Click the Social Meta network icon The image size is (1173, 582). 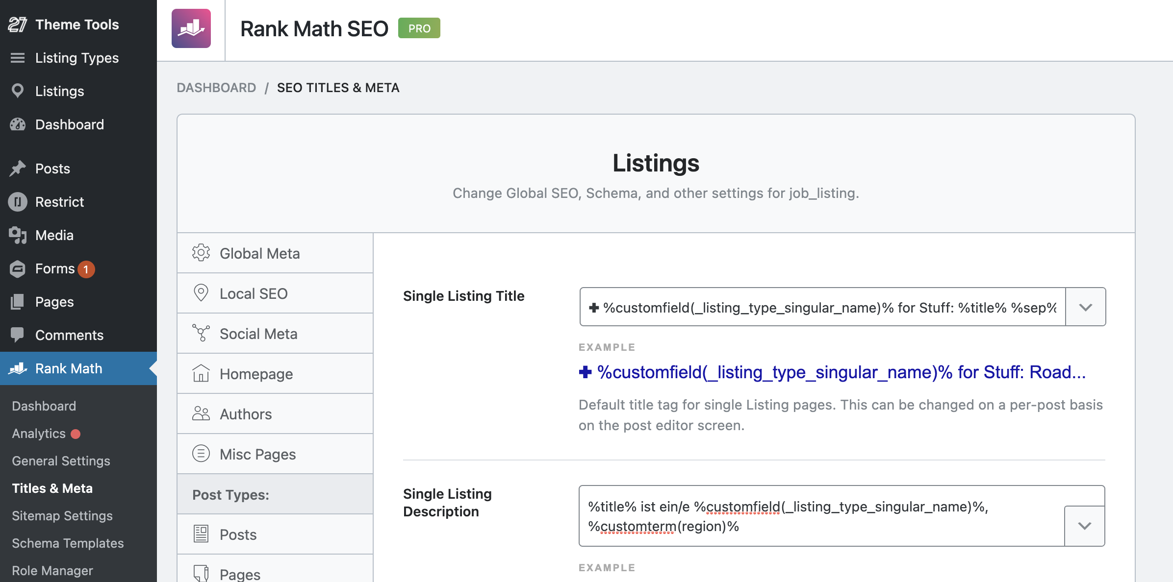point(201,333)
